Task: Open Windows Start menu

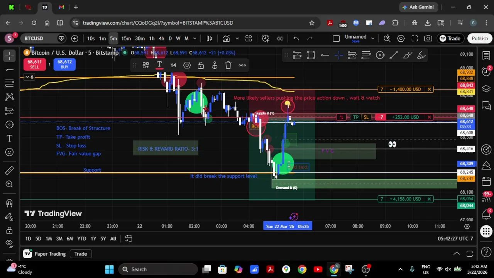Action: [109, 269]
